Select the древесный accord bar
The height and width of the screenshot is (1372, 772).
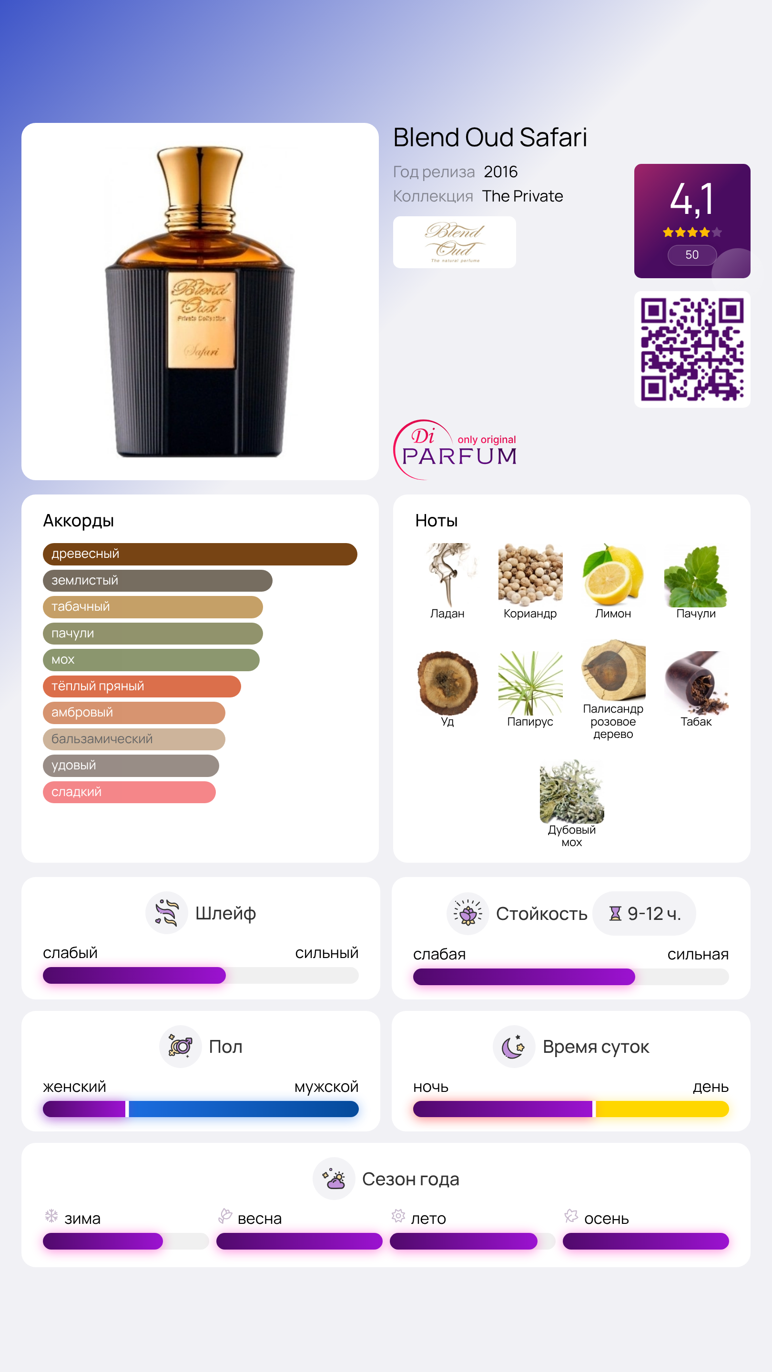point(200,554)
